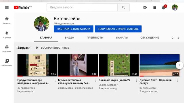The image size is (184, 103).
Task: Open video title Предустановки при нападении
Action: click(x=33, y=82)
